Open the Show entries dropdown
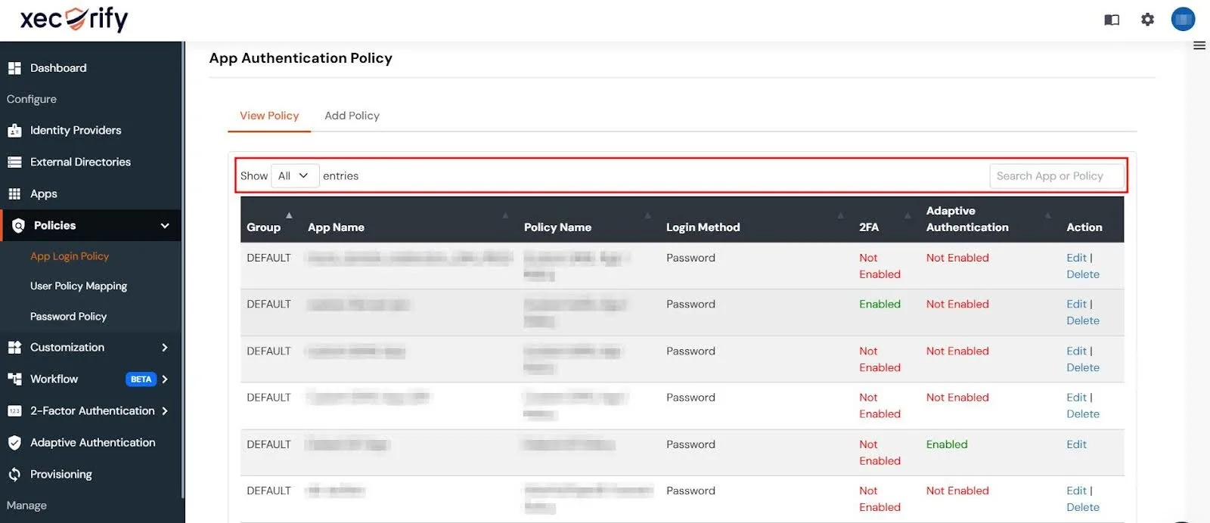 (x=295, y=175)
